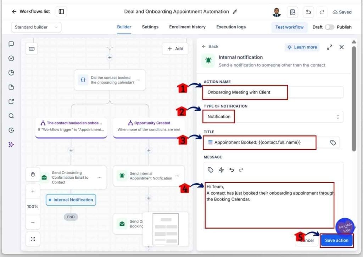Undo the last workflow change
Image resolution: width=363 pixels, height=257 pixels.
click(308, 12)
